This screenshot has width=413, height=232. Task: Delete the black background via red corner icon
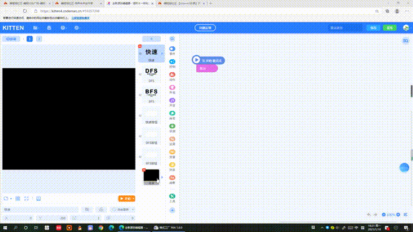(144, 170)
